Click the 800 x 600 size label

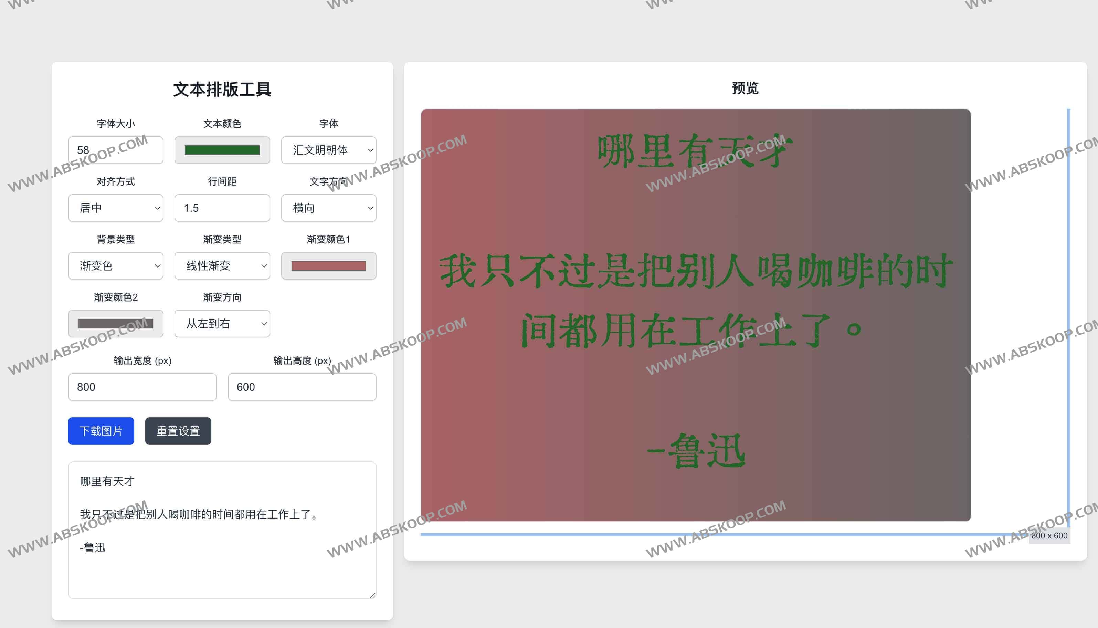point(1049,536)
